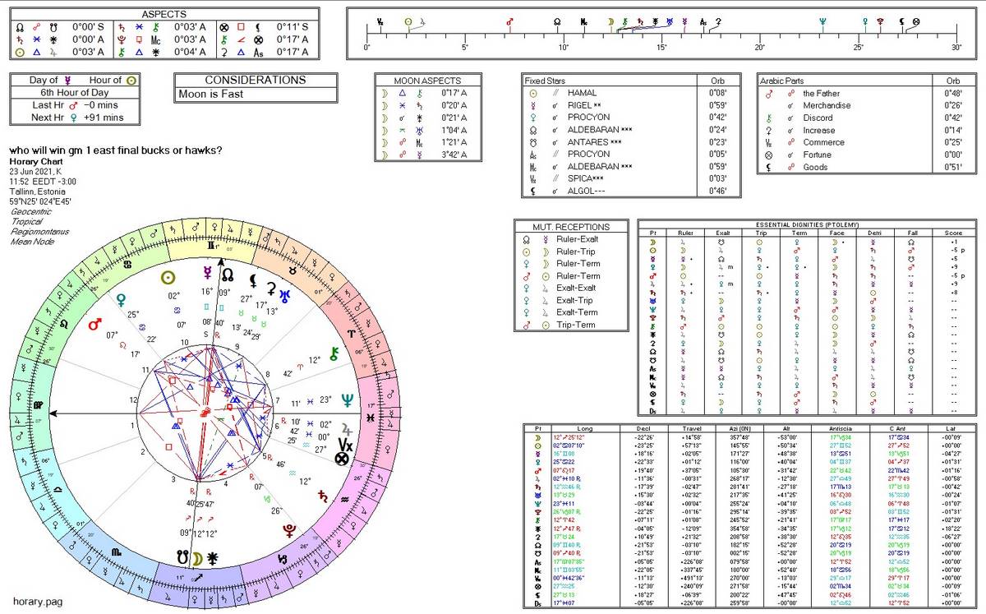Click the Neptune glyph at the chart's right side
Image resolution: width=986 pixels, height=614 pixels.
click(x=347, y=398)
